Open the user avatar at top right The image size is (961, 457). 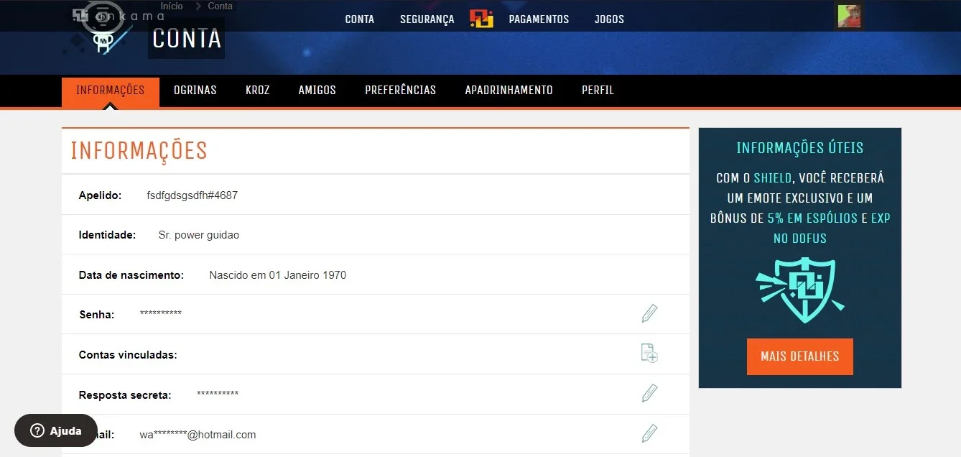pos(849,16)
